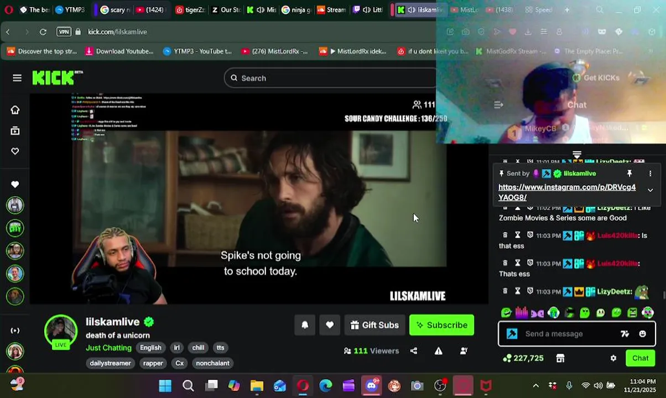The width and height of the screenshot is (666, 398).
Task: Go to Kick home via sidebar house icon
Action: tap(15, 110)
